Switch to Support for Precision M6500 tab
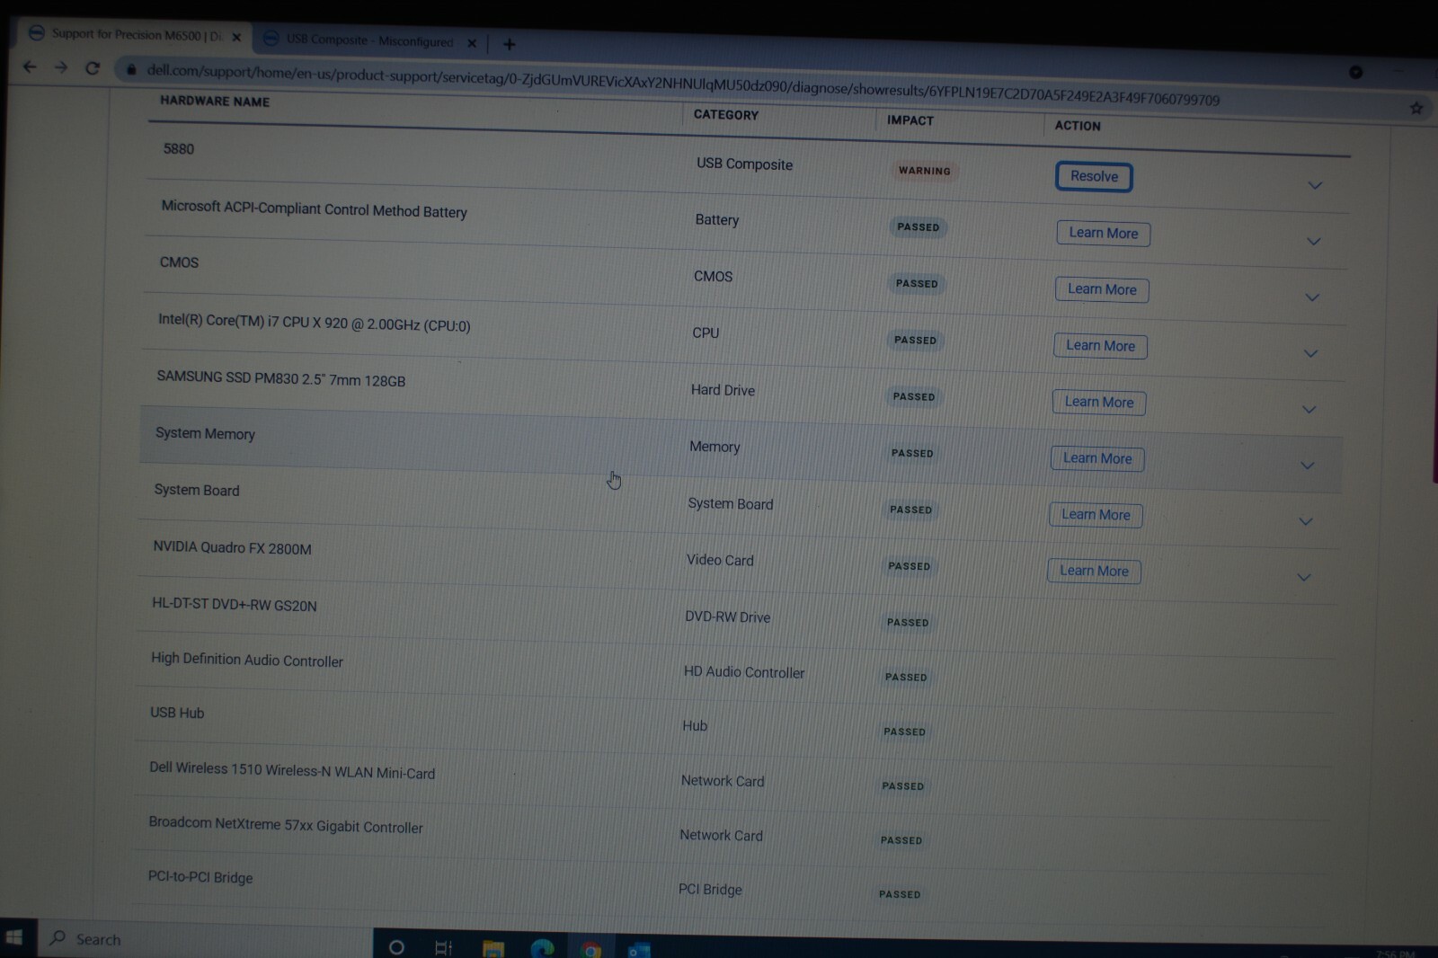1438x958 pixels. point(135,35)
